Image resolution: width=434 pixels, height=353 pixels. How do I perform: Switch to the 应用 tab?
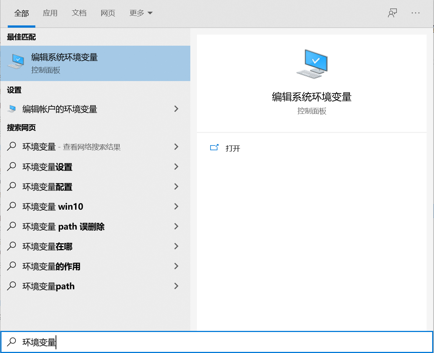point(50,13)
